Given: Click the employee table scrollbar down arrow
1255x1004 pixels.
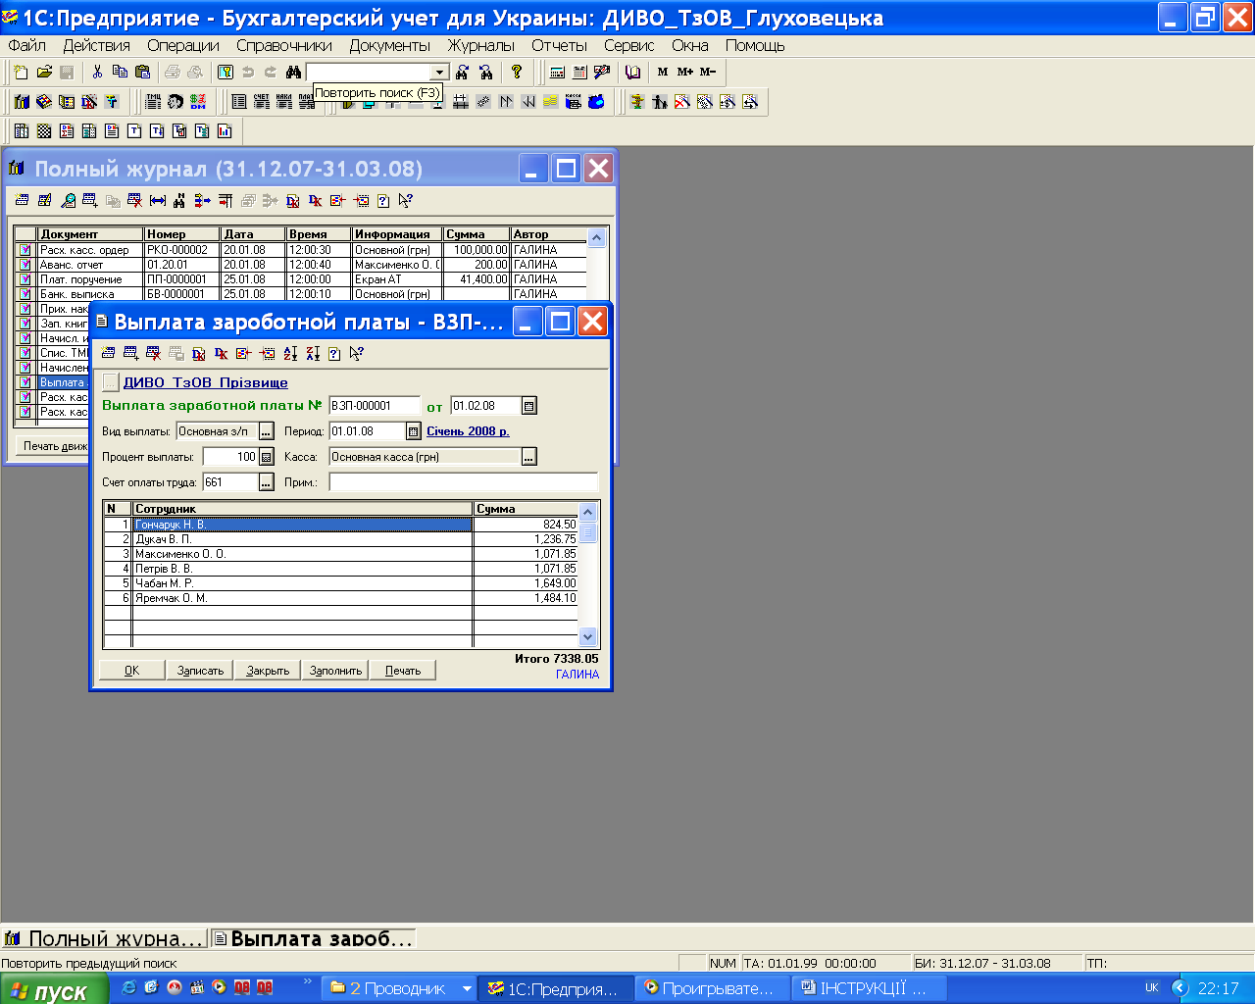Looking at the screenshot, I should pyautogui.click(x=587, y=637).
